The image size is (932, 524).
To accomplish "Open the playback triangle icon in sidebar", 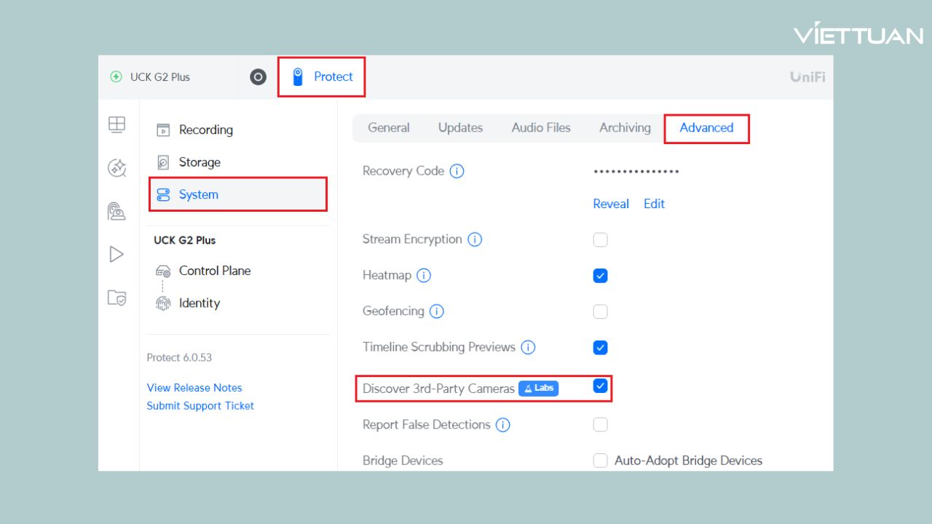I will (x=116, y=254).
